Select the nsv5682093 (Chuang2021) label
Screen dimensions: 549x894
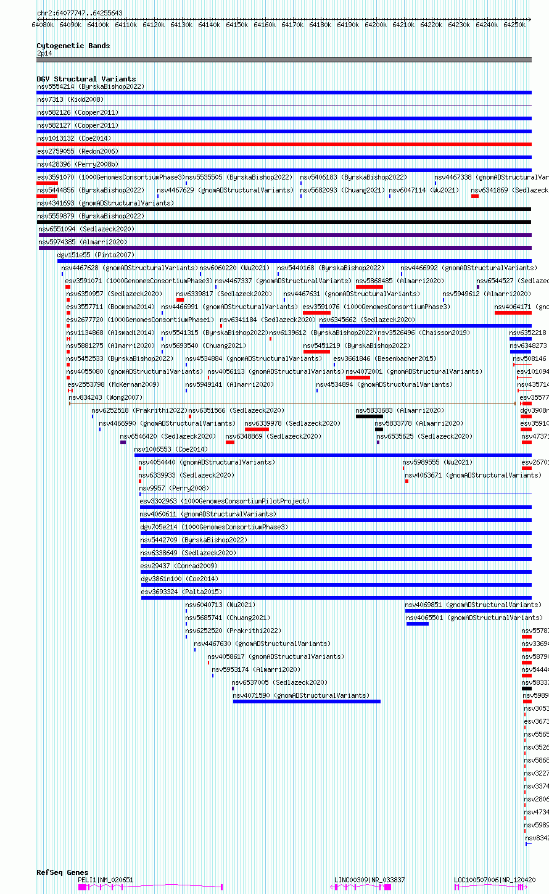click(342, 190)
